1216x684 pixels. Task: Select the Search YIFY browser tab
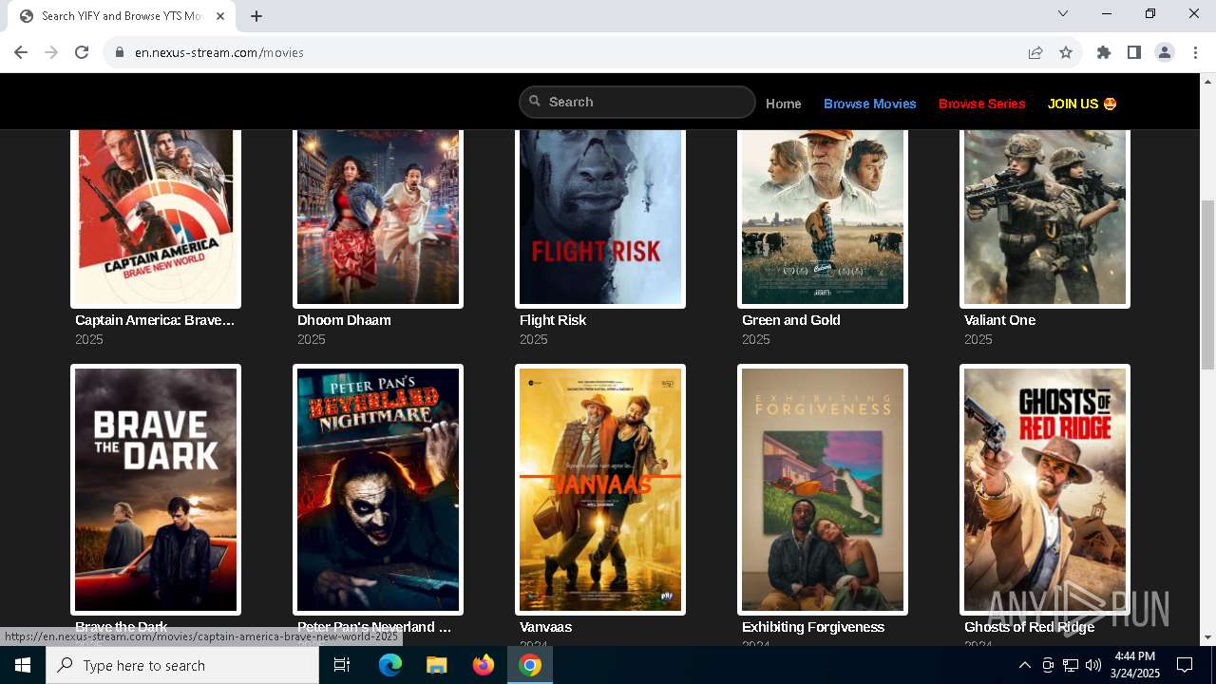[122, 16]
